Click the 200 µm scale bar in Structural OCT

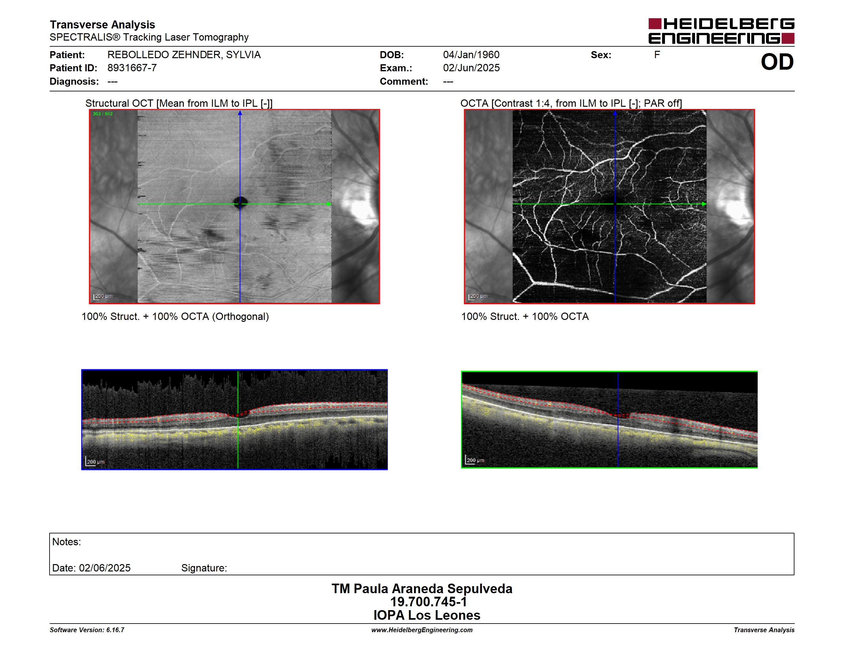click(103, 297)
